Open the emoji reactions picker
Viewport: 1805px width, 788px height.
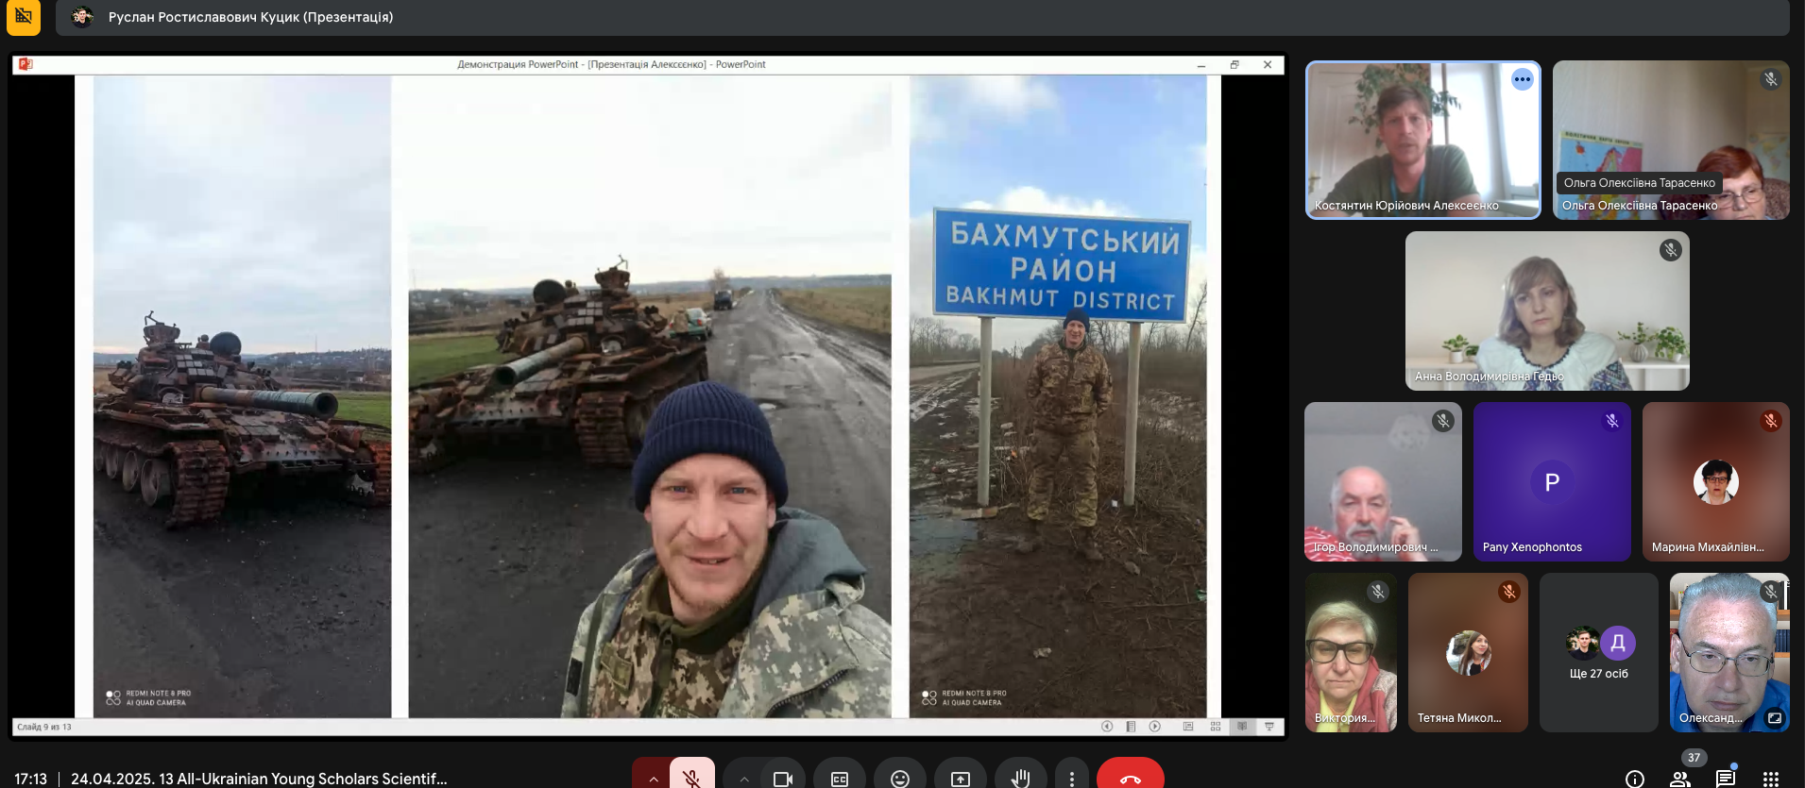[x=899, y=778]
